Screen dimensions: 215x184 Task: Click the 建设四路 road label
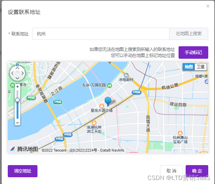(x=178, y=104)
